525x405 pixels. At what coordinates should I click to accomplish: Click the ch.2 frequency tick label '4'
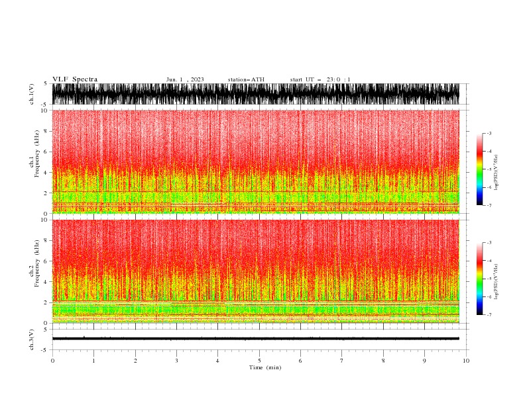(46, 282)
